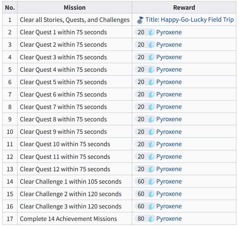
Task: Open Pyroxene link in Quest 8 row
Action: (x=169, y=119)
